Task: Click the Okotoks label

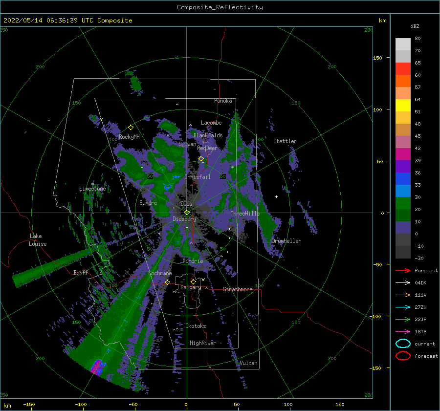Action: click(196, 326)
